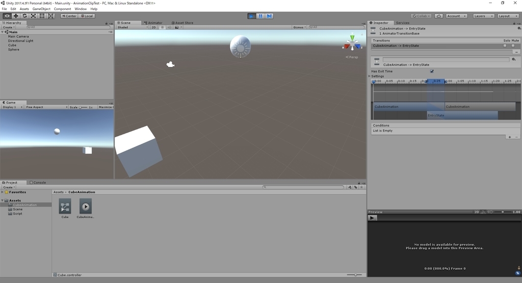Open scene effects image dropdown
Viewport: 522px width, 283px height.
[178, 28]
